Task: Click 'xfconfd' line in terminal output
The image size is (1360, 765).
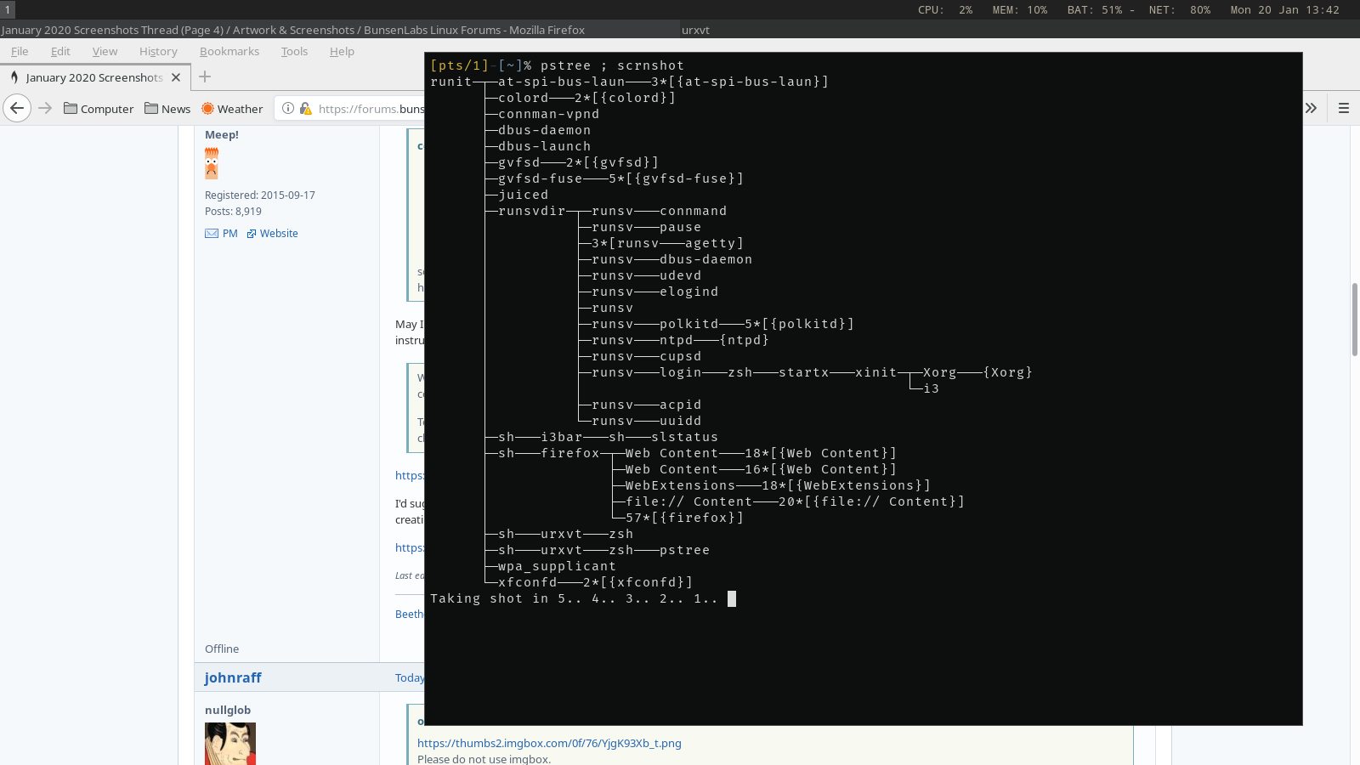Action: click(595, 582)
